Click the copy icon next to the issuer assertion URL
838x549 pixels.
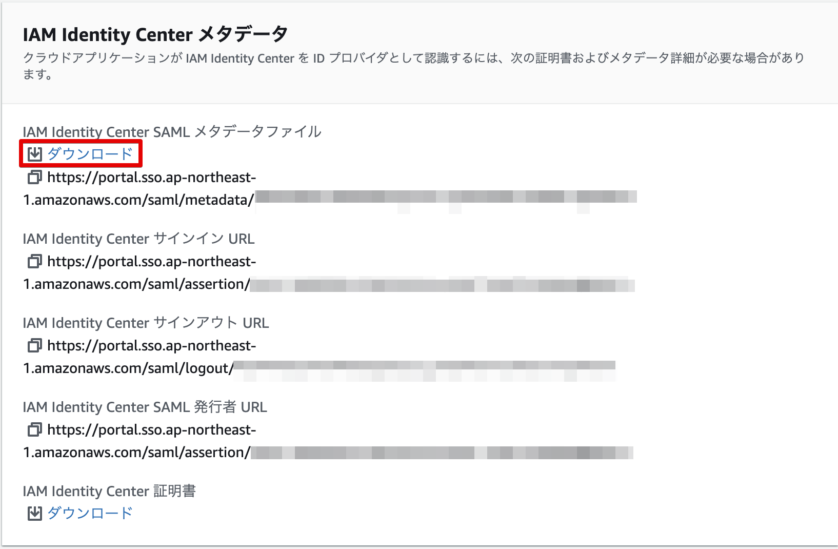[x=34, y=429]
